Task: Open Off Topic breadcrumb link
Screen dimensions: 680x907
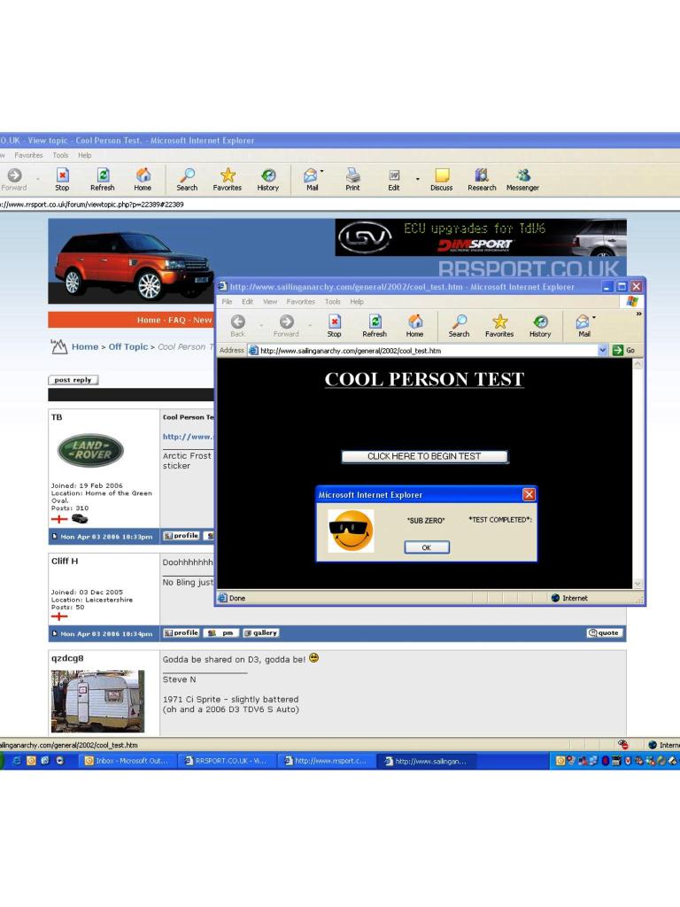Action: click(128, 346)
